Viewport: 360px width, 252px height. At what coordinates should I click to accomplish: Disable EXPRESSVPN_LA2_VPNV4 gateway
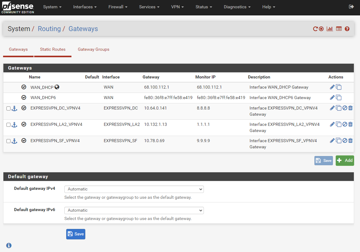click(x=345, y=124)
